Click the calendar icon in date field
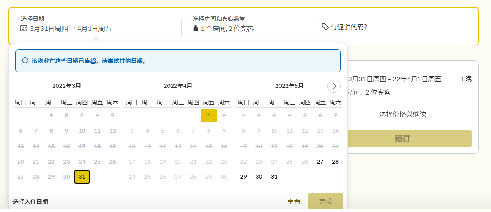Viewport: 491px width, 212px height. (24, 28)
